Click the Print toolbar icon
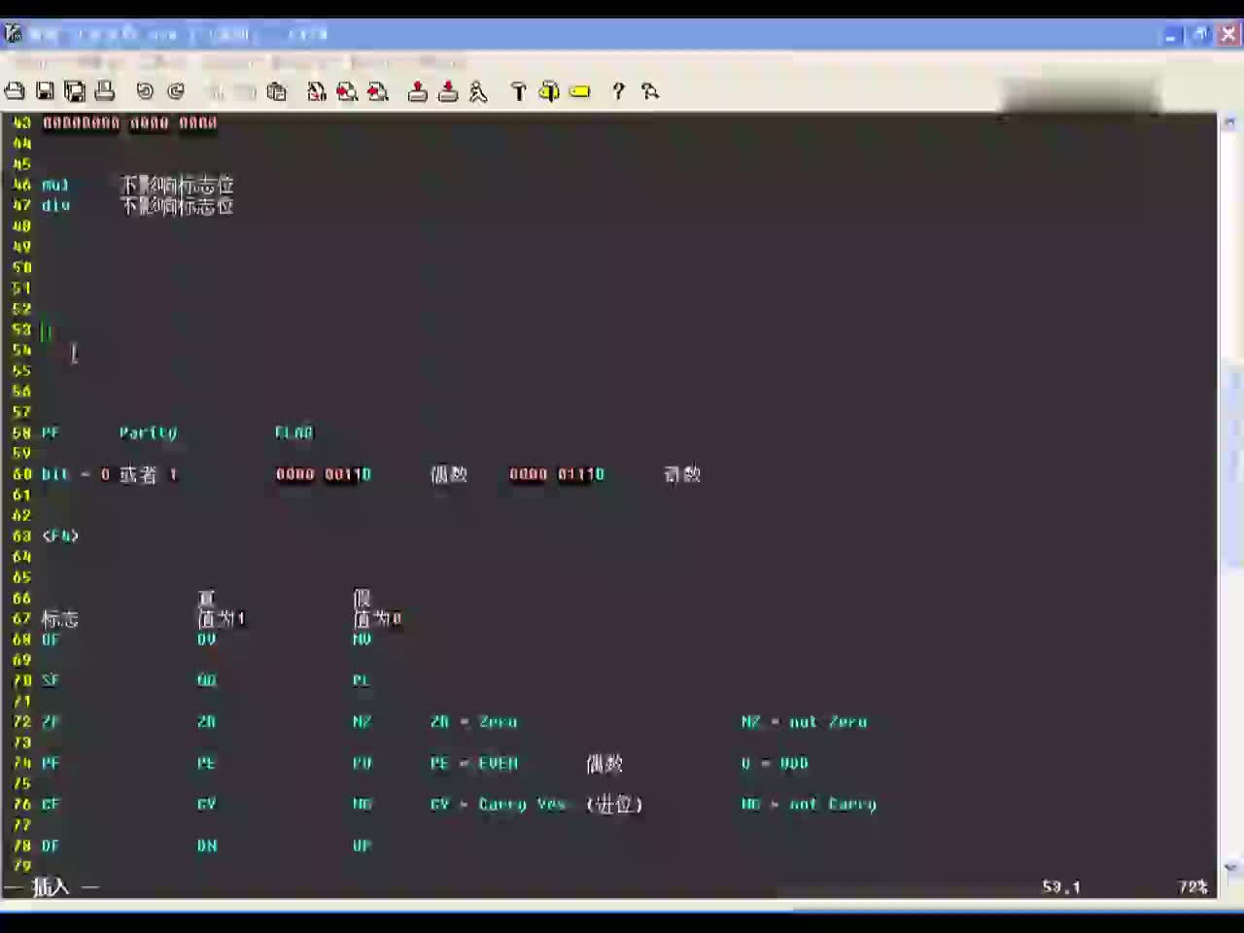Image resolution: width=1244 pixels, height=933 pixels. (x=105, y=91)
